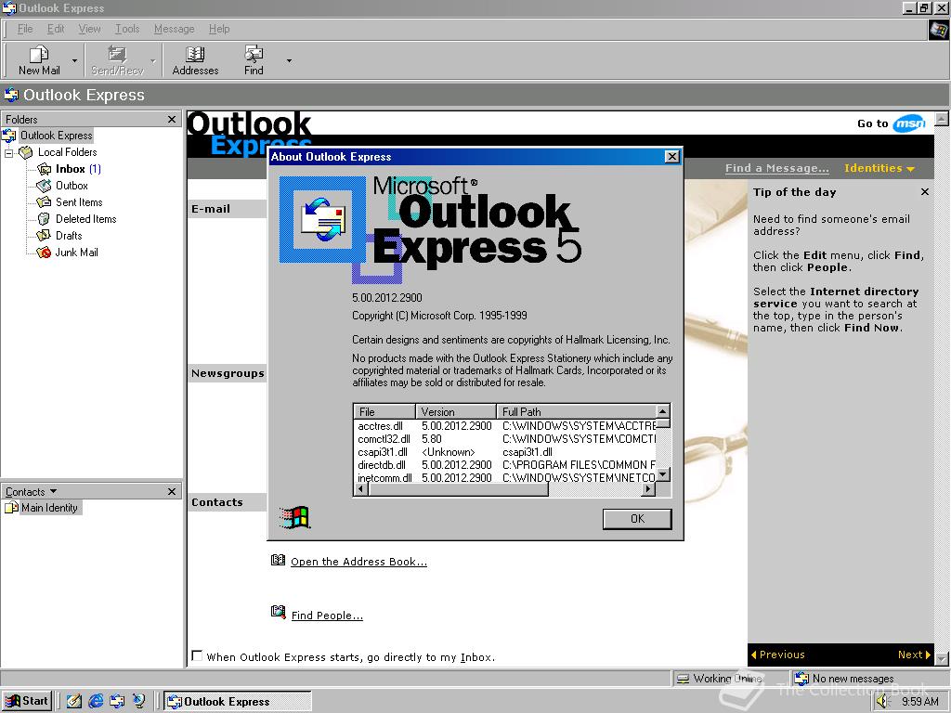This screenshot has height=713, width=951.
Task: Open the View menu
Action: (x=89, y=29)
